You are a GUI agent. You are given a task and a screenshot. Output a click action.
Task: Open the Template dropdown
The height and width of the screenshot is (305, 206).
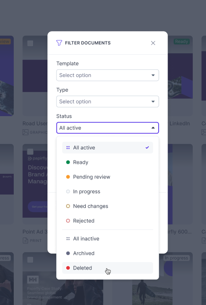pos(107,75)
